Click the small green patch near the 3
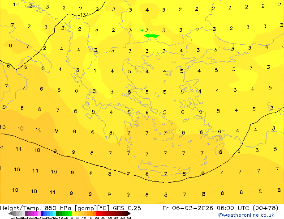 142,30
